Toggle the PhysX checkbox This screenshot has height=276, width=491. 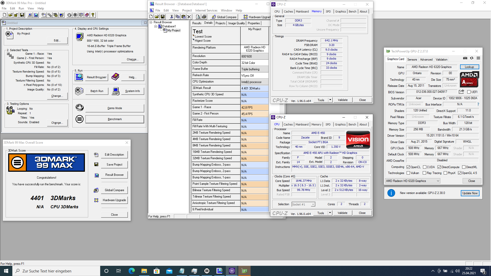[445, 173]
